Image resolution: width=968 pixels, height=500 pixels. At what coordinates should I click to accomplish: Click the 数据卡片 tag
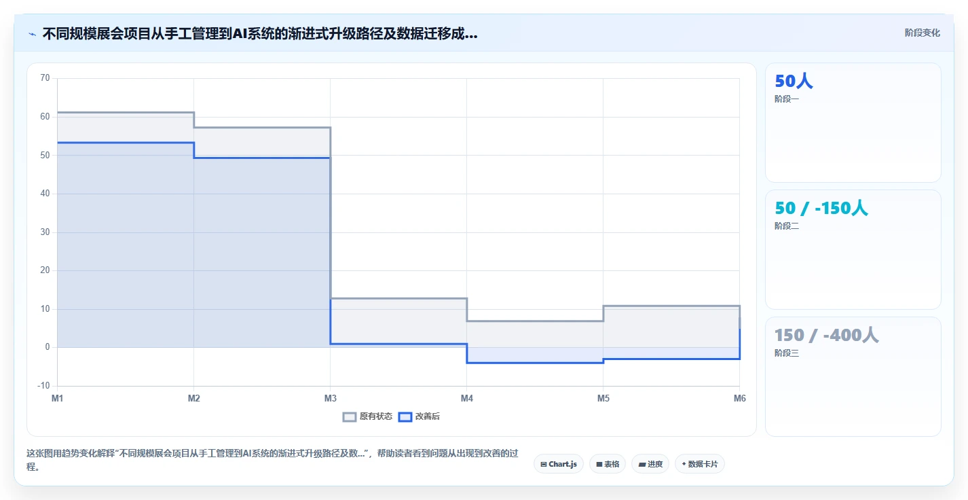pyautogui.click(x=700, y=464)
